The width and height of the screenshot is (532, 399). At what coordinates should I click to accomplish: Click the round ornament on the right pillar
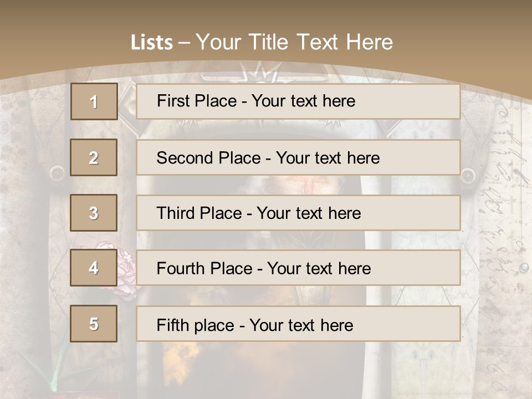468,175
